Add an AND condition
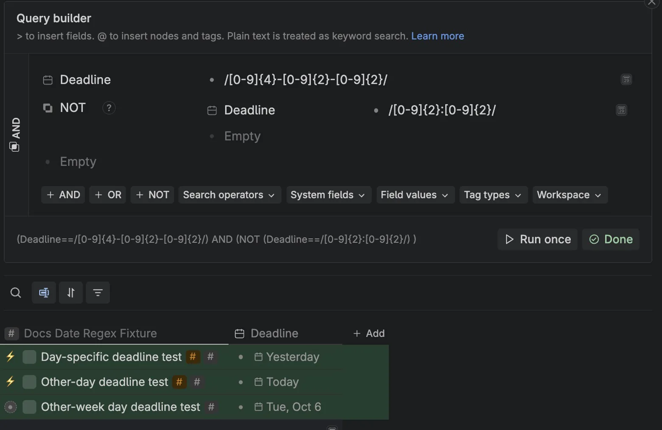Image resolution: width=662 pixels, height=430 pixels. click(x=63, y=195)
